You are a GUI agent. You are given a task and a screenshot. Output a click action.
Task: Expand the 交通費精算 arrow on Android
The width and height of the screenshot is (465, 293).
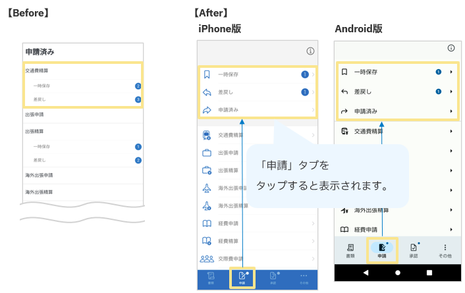451,132
